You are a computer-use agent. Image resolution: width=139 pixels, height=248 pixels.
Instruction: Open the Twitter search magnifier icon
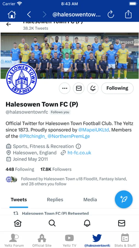click(x=52, y=223)
